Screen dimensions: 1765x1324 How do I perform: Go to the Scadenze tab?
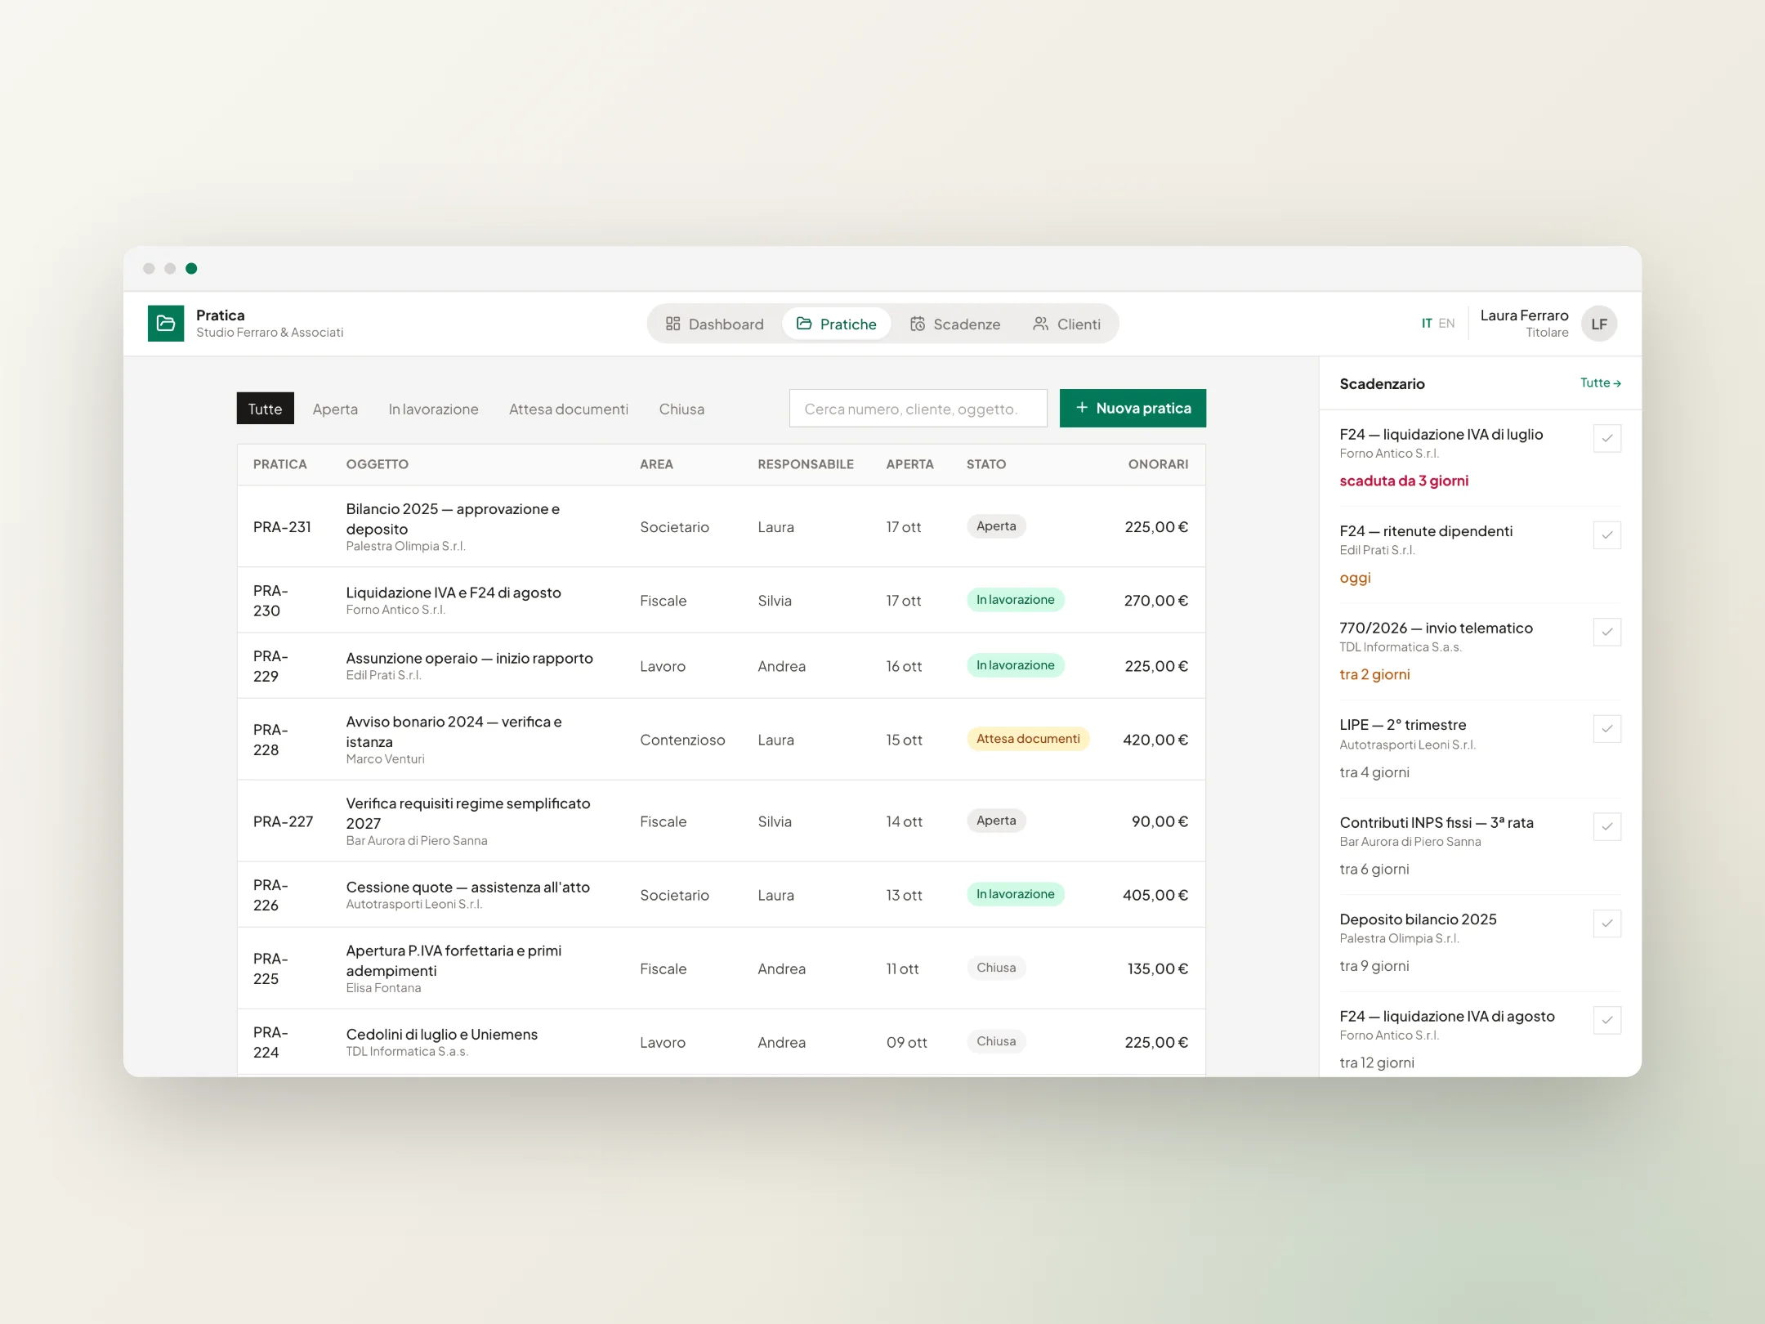tap(955, 324)
